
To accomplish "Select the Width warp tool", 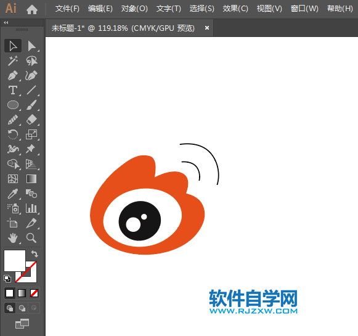I will click(x=13, y=149).
